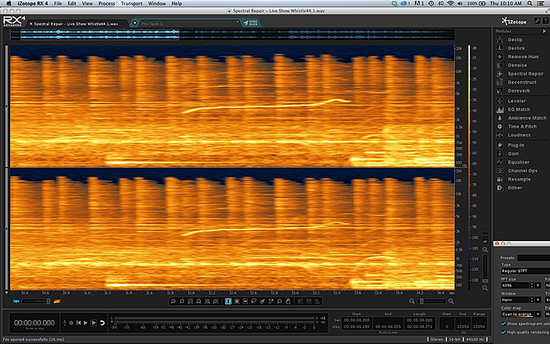This screenshot has height=344, width=550.
Task: Select the hand grab tool
Action: pos(288,301)
